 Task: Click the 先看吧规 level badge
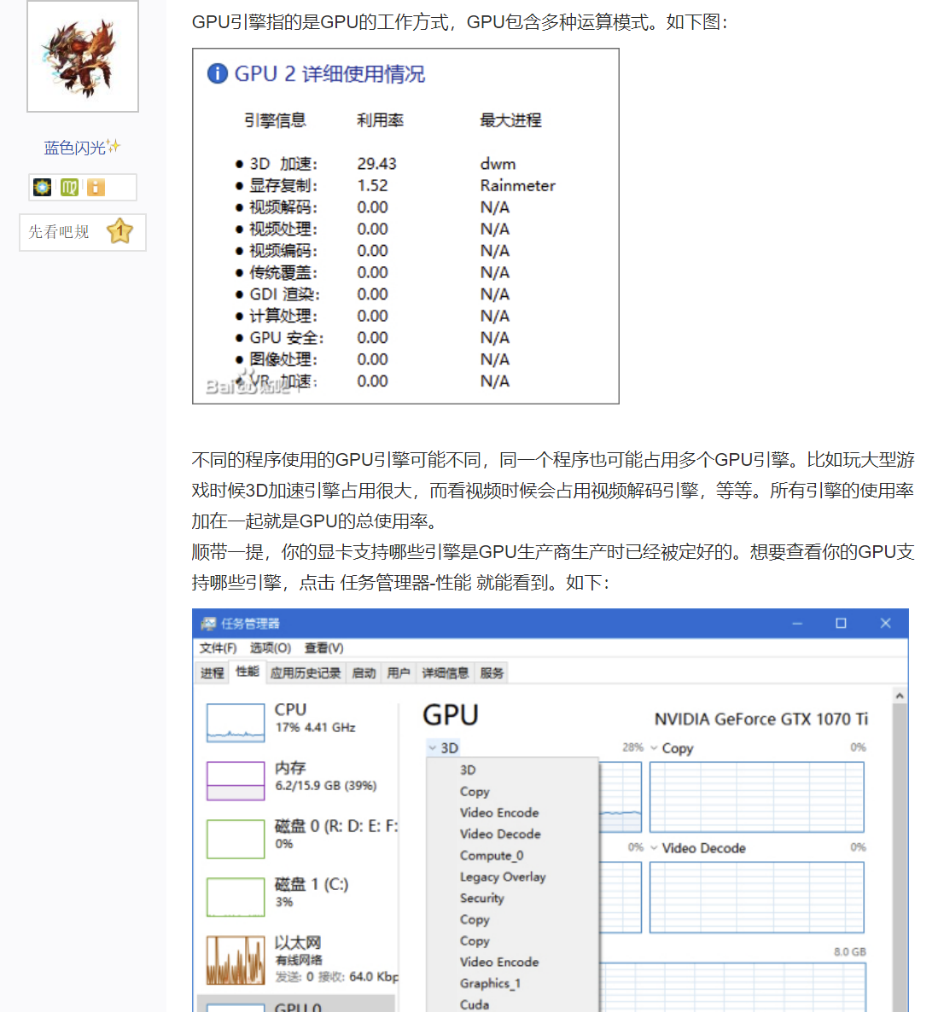point(83,232)
